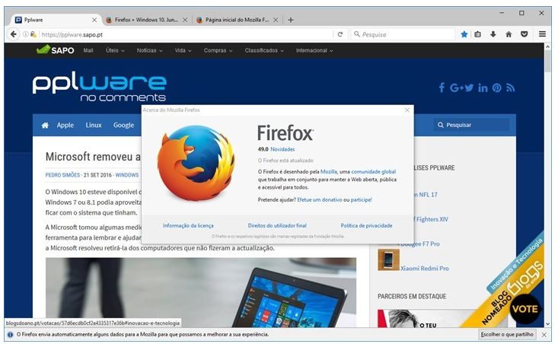Open Política de privacidade link
The width and height of the screenshot is (558, 344).
click(366, 225)
